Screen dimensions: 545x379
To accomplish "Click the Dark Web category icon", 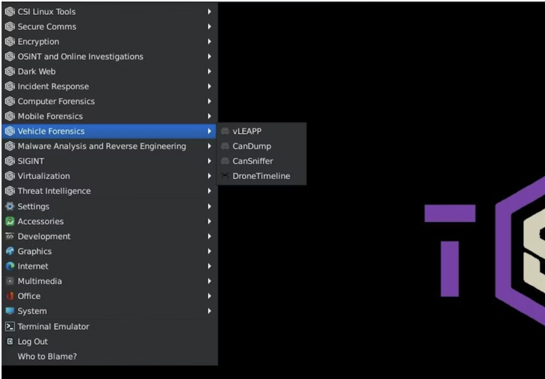I will [10, 72].
